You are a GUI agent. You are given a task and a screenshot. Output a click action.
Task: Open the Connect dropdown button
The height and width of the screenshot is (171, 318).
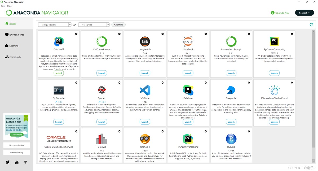point(304,13)
